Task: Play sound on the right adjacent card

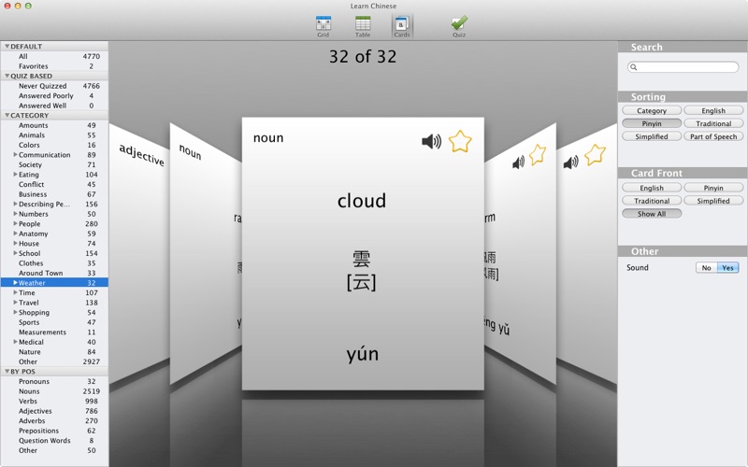Action: (x=518, y=163)
